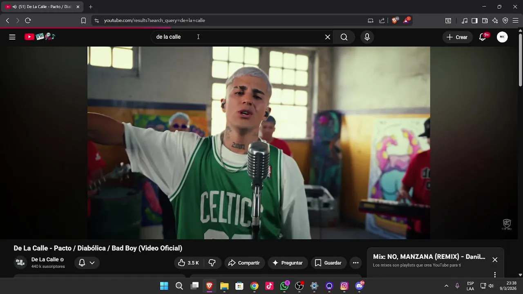The image size is (523, 294).
Task: Open Brave Shields lion icon
Action: click(x=395, y=20)
